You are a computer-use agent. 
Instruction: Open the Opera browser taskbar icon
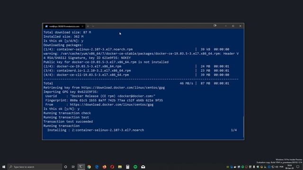[112, 167]
